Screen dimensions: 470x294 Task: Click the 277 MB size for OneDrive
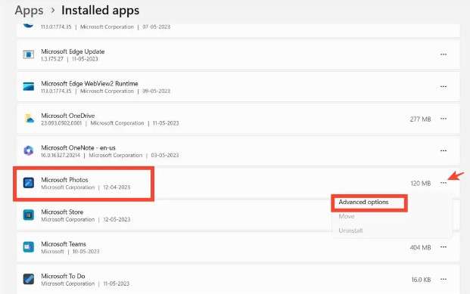pyautogui.click(x=420, y=119)
